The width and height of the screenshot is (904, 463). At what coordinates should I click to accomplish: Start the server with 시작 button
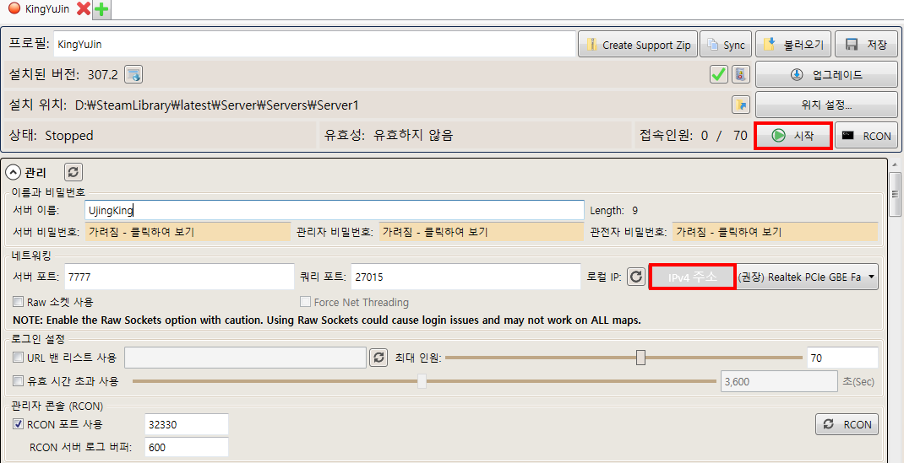[x=793, y=136]
